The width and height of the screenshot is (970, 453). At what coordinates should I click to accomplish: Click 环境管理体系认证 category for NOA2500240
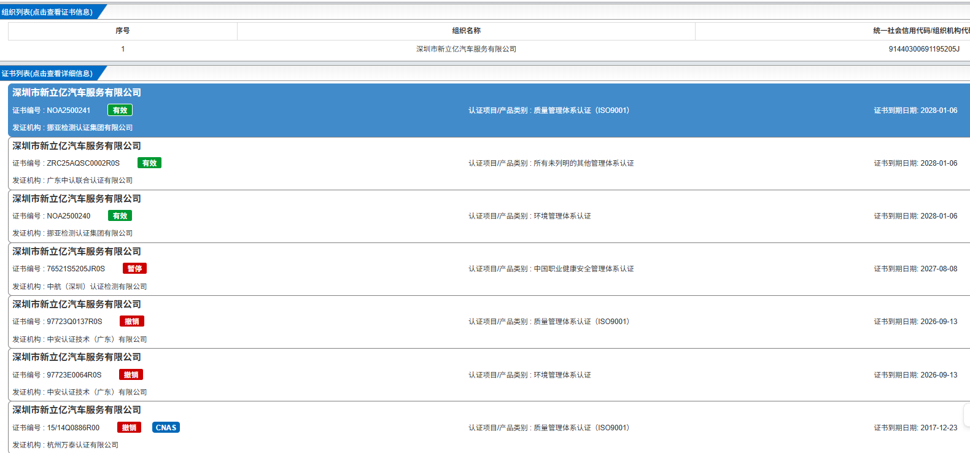(x=562, y=216)
